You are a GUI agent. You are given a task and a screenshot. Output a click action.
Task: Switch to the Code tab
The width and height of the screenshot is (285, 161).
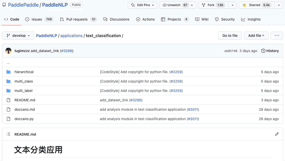12,19
